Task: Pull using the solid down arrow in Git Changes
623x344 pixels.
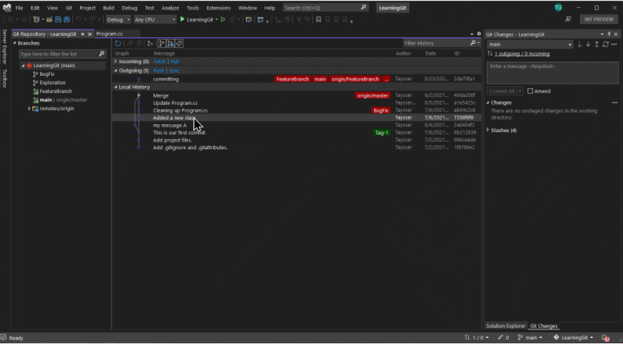Action: (588, 44)
